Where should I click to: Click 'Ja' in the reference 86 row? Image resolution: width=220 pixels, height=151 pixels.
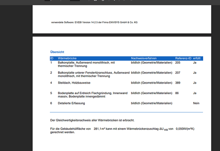[x=194, y=93]
